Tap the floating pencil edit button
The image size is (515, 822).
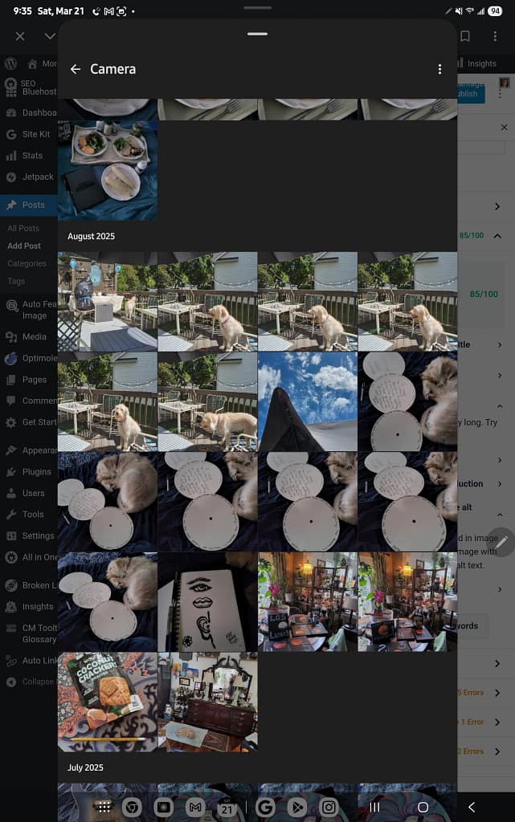tap(502, 542)
